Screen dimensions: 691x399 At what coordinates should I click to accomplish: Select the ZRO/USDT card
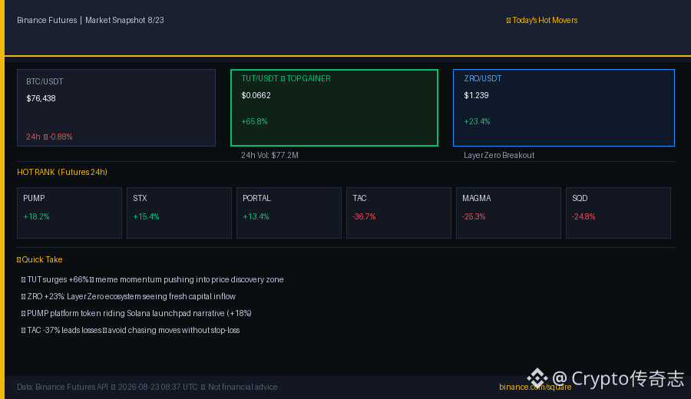[x=564, y=108]
